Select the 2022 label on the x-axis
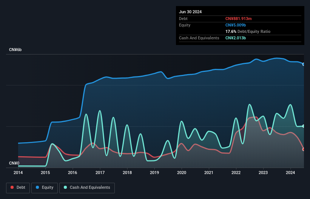 coord(236,173)
